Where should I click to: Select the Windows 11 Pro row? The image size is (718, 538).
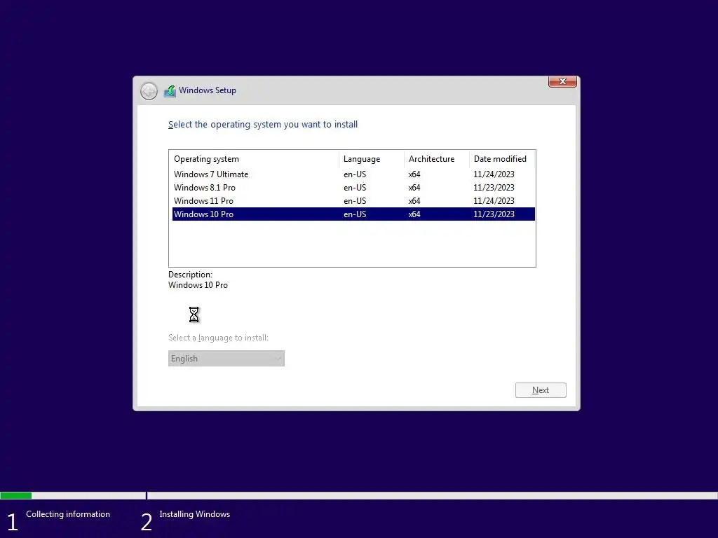tap(353, 201)
